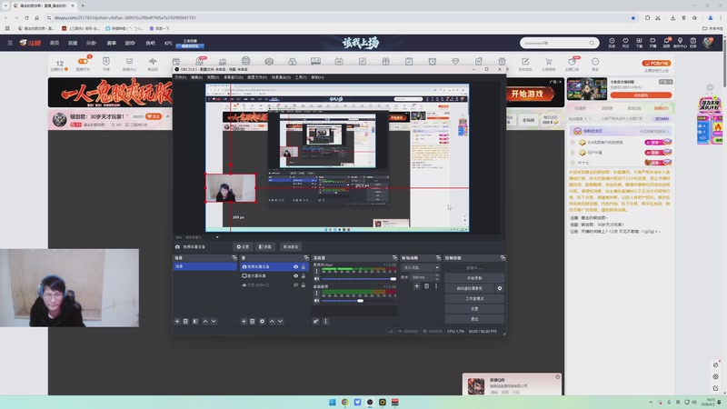The image size is (727, 409).
Task: Add a scene transition in OBS
Action: (416, 286)
